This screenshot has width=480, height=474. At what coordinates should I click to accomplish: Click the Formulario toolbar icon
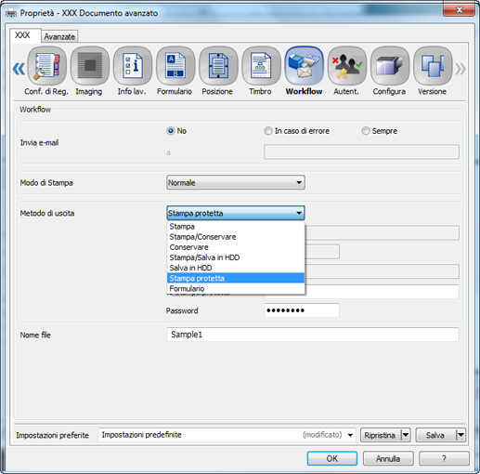[x=175, y=66]
